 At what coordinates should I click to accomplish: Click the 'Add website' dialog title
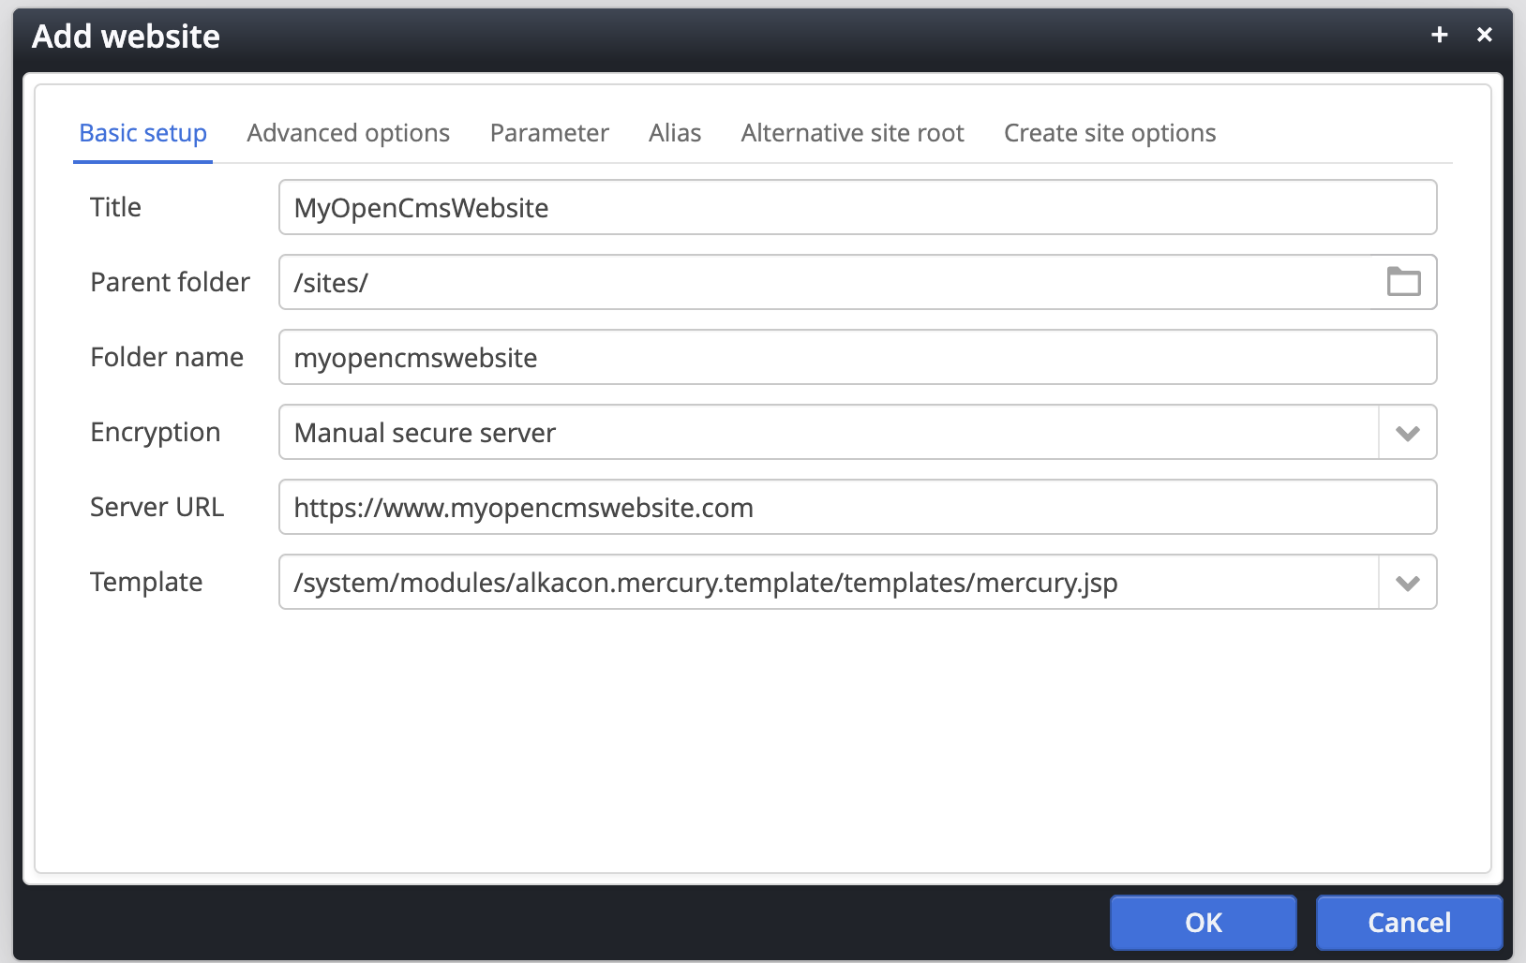click(127, 37)
